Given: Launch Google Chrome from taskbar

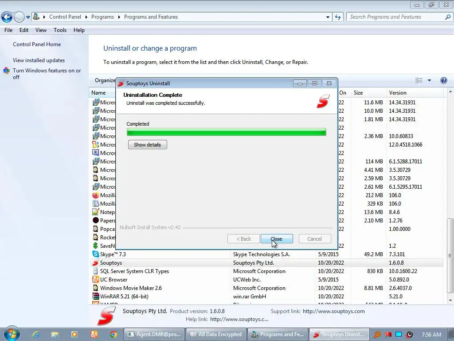Looking at the screenshot, I should tap(113, 334).
